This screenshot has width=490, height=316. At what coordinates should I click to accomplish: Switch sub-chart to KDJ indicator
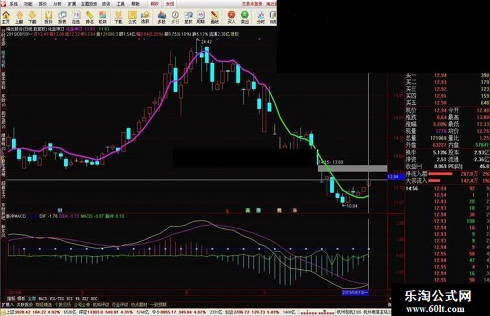pos(86,299)
